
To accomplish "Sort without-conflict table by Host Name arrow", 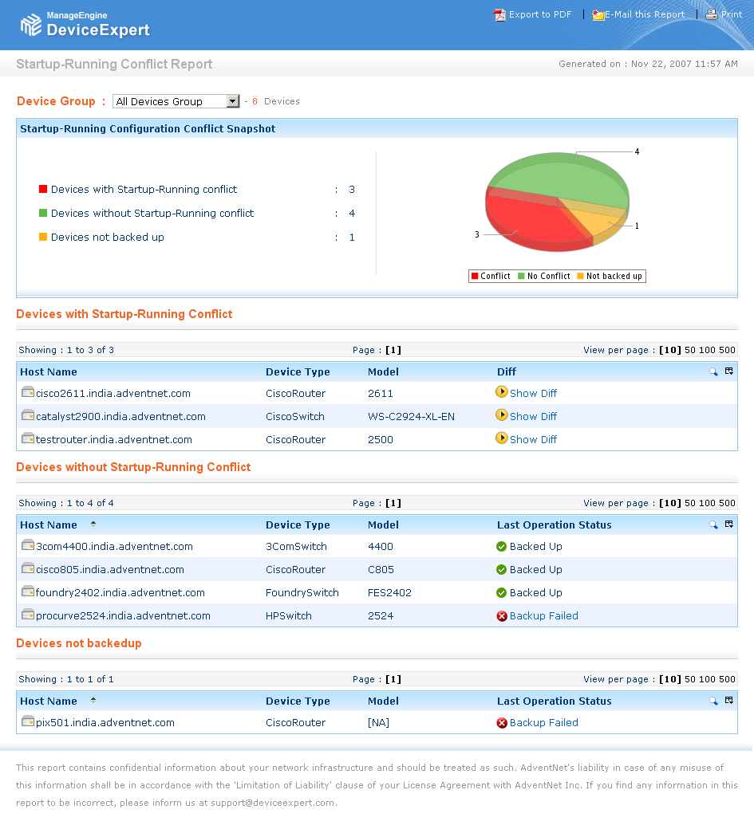I will 93,524.
